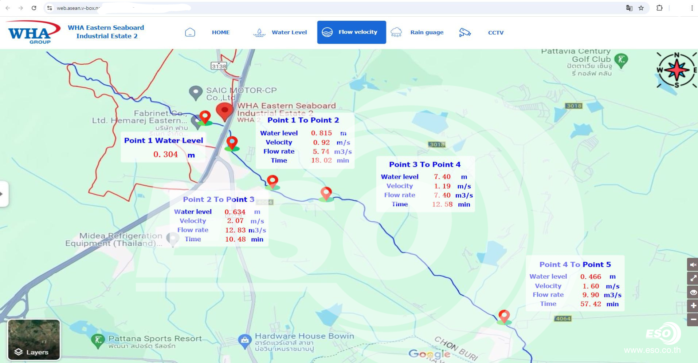Image resolution: width=698 pixels, height=363 pixels.
Task: Expand the collapsed left side panel arrow
Action: (2, 194)
